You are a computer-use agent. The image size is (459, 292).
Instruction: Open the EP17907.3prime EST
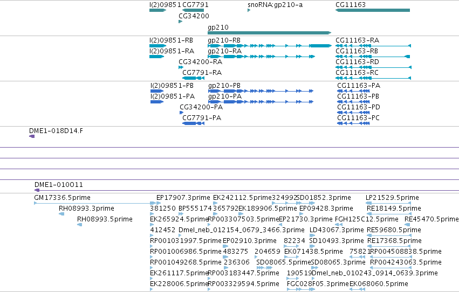click(x=183, y=198)
